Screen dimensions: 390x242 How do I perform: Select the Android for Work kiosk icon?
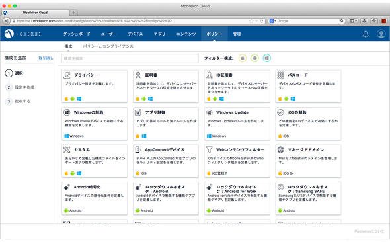pyautogui.click(x=210, y=187)
